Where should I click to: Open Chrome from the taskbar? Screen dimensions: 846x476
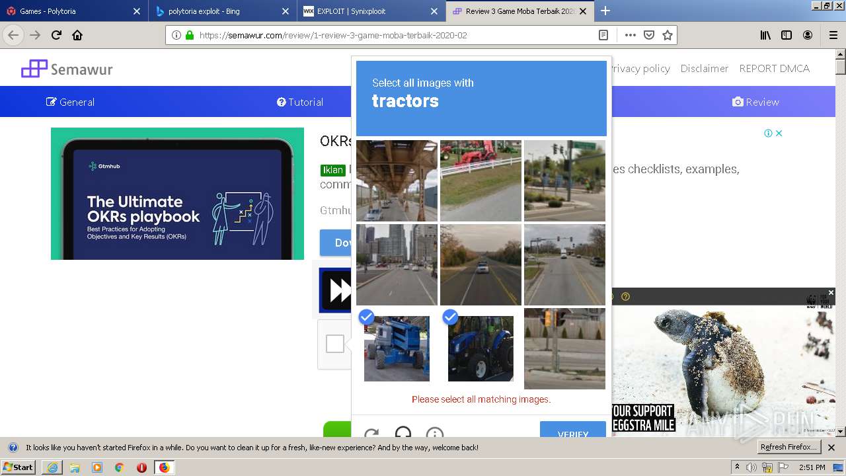119,467
